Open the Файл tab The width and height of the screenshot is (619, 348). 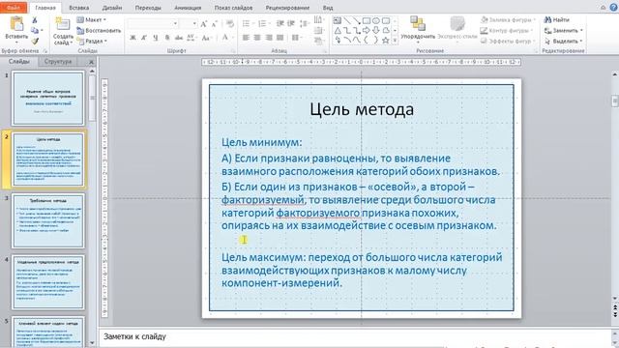[x=14, y=7]
